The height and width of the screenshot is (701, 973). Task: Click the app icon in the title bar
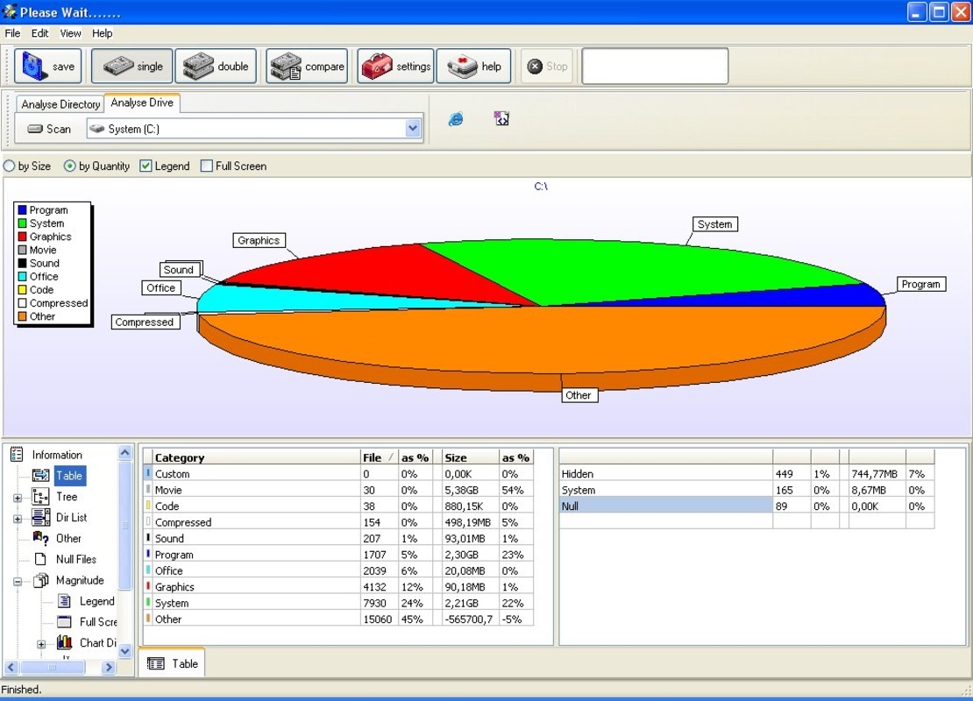pyautogui.click(x=10, y=11)
